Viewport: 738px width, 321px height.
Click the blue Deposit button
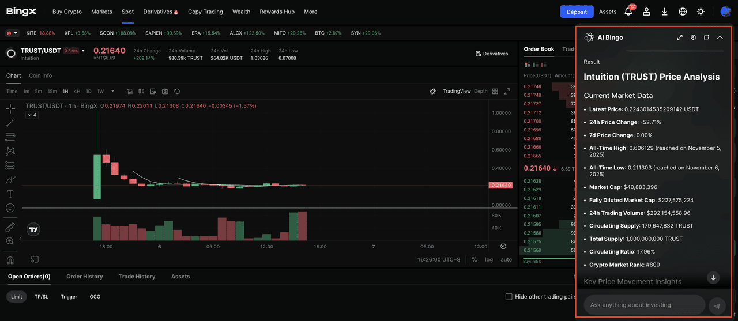[x=577, y=12]
